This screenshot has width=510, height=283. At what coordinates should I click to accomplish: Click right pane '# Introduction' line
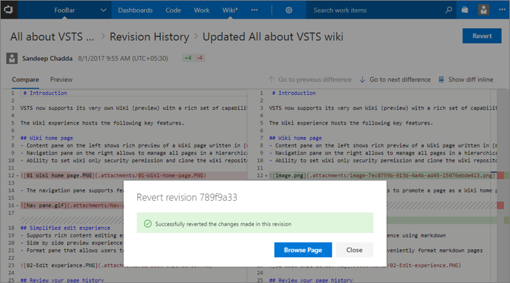click(294, 93)
